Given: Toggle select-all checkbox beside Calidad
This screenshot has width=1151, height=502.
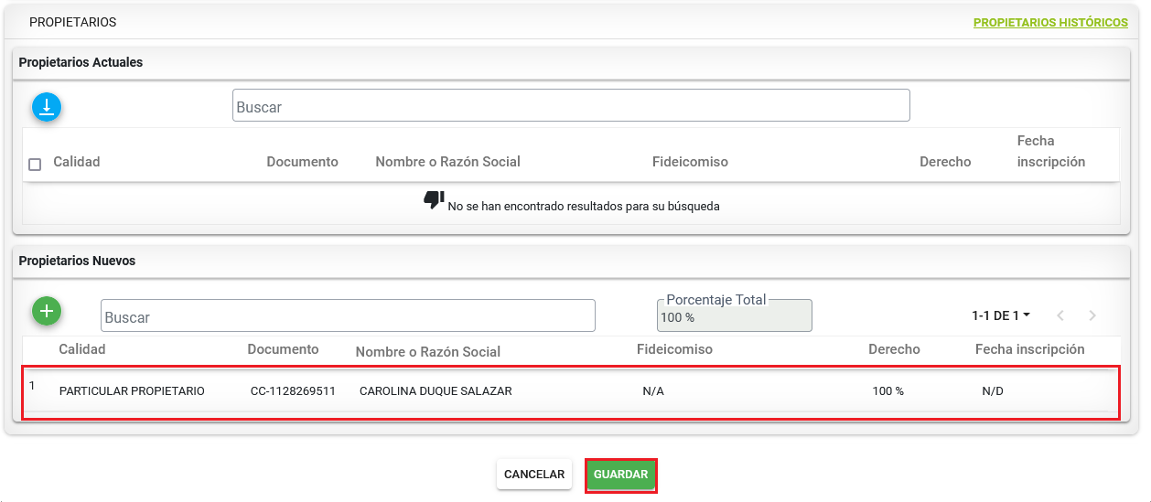Looking at the screenshot, I should tap(35, 165).
